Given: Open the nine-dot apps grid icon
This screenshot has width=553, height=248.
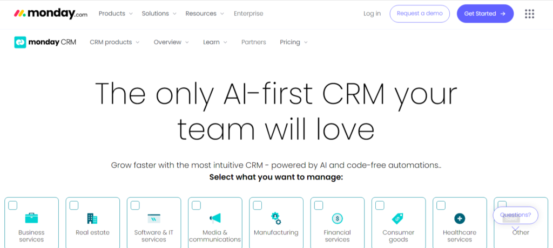Looking at the screenshot, I should pos(529,13).
